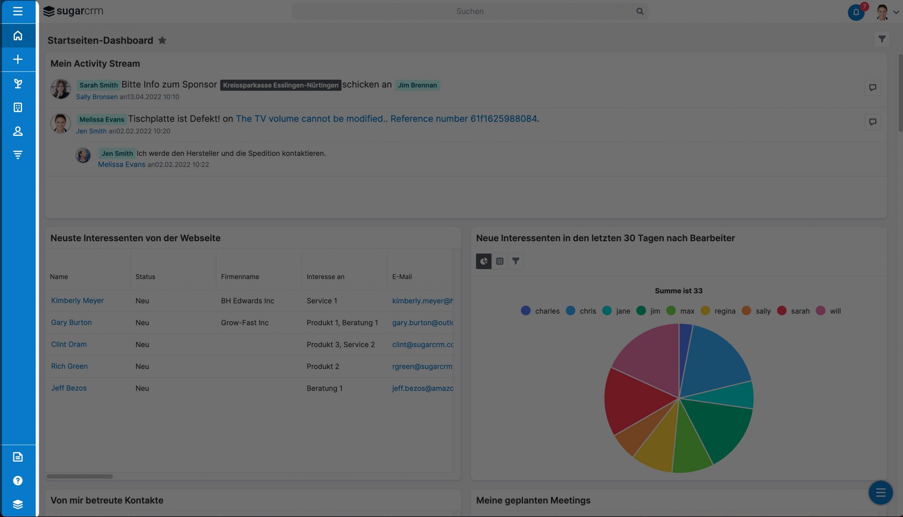Switch chart to pie chart view

(x=484, y=261)
